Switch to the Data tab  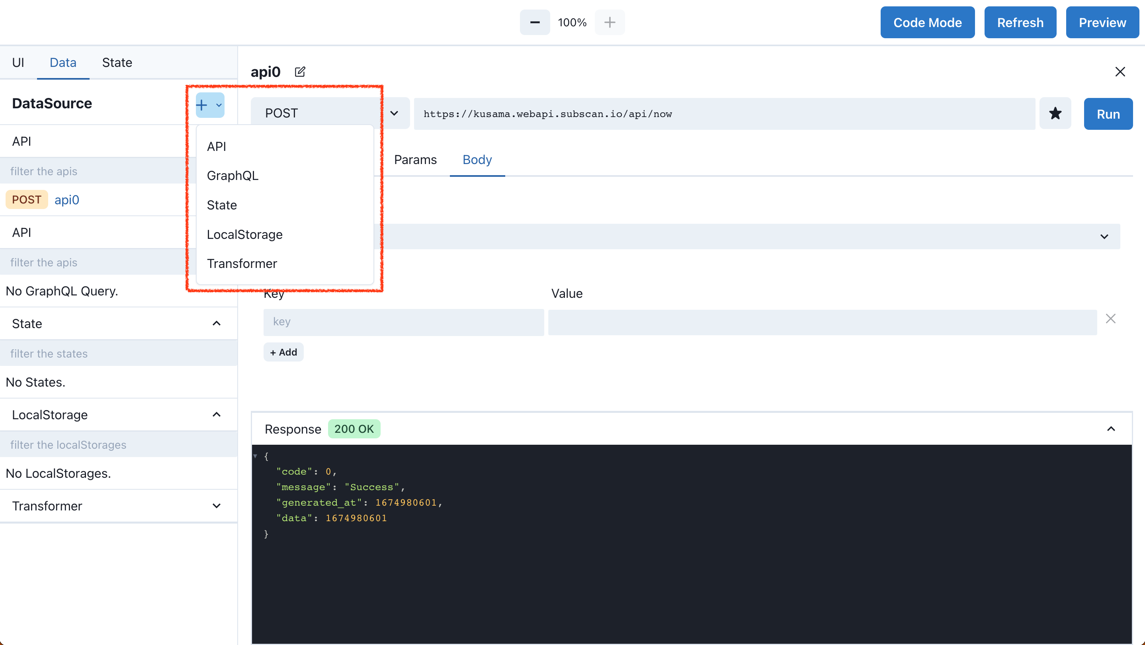pyautogui.click(x=63, y=62)
